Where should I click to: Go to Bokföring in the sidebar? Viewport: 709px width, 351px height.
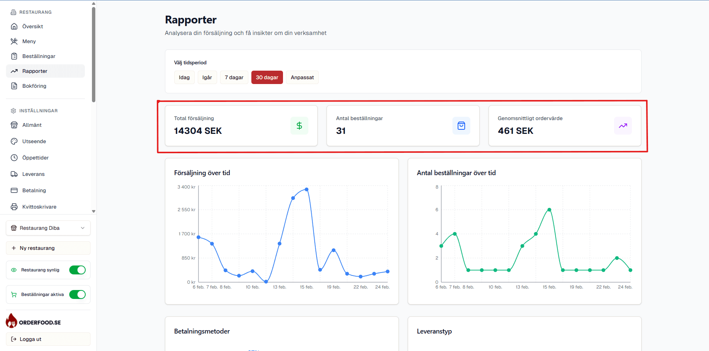point(34,86)
